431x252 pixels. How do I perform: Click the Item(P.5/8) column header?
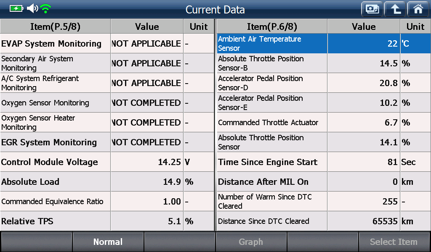(x=55, y=26)
